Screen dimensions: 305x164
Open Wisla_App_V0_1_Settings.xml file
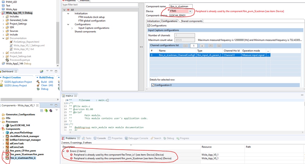click(29, 45)
